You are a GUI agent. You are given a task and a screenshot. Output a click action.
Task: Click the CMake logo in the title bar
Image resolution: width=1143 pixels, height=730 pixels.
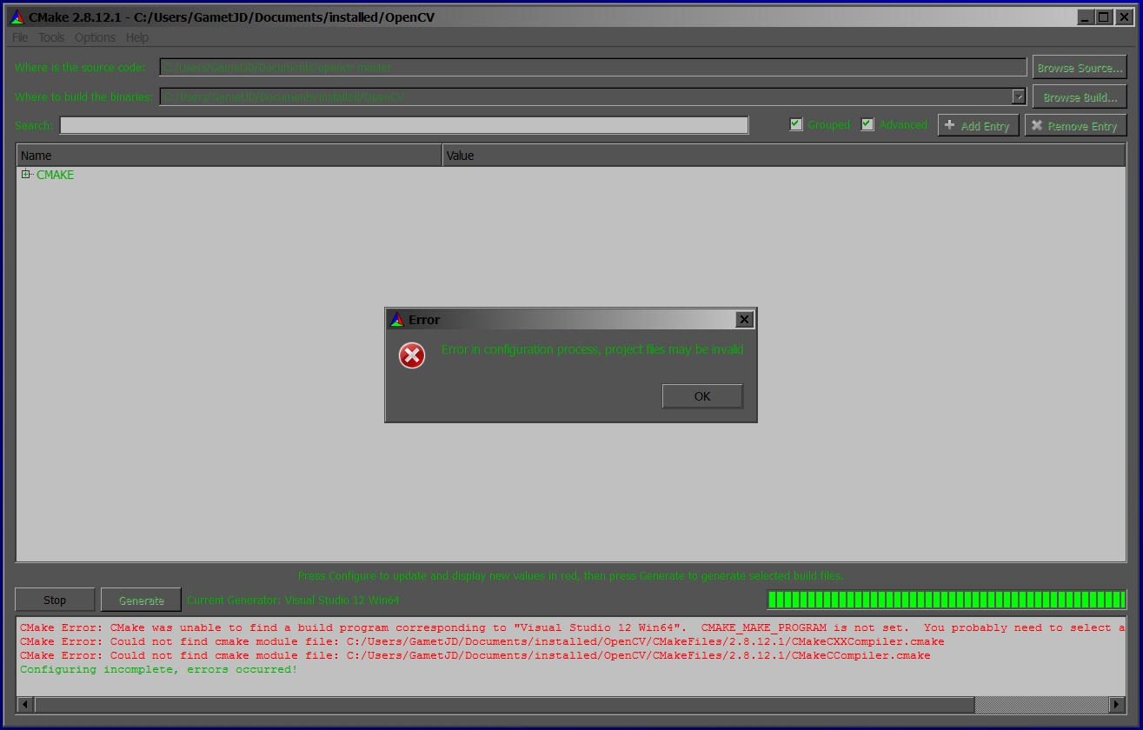click(17, 17)
